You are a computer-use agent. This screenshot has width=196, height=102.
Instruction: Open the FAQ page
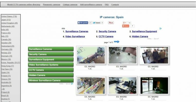(x=107, y=5)
